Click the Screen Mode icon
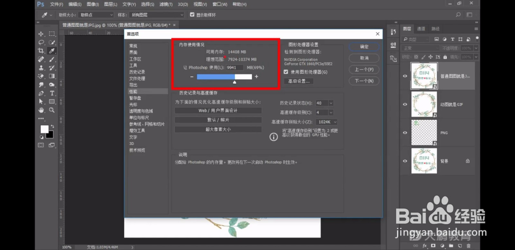 [x=51, y=145]
